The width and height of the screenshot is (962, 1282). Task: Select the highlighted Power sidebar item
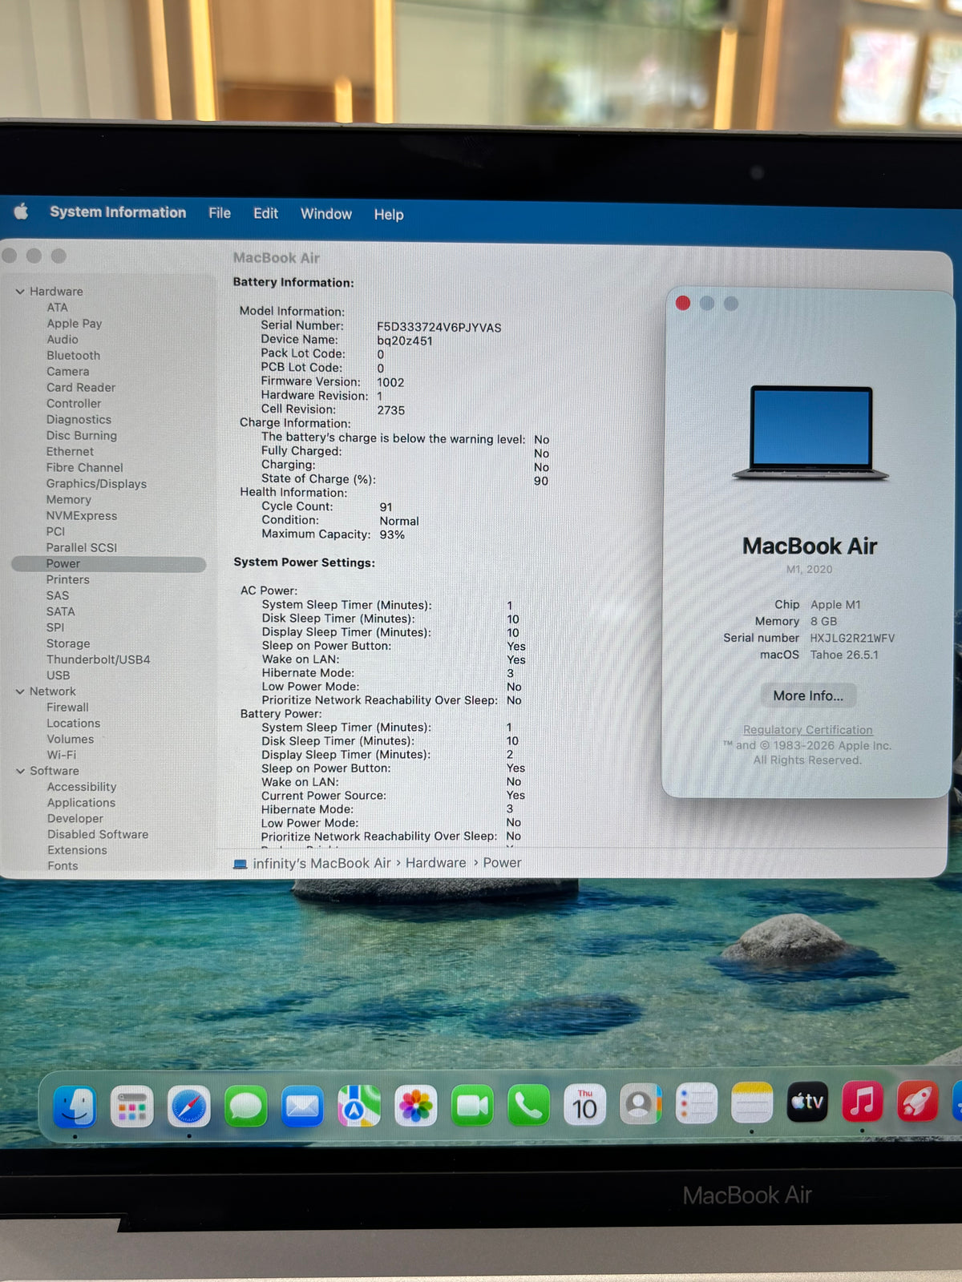coord(109,564)
